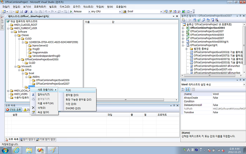
Task: Open Internet Explorer from the taskbar
Action: click(16, 150)
